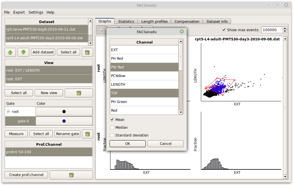Viewport: 294px width, 185px height.
Task: Delete dataset using trash icon beside Select all
Action: coord(87,52)
